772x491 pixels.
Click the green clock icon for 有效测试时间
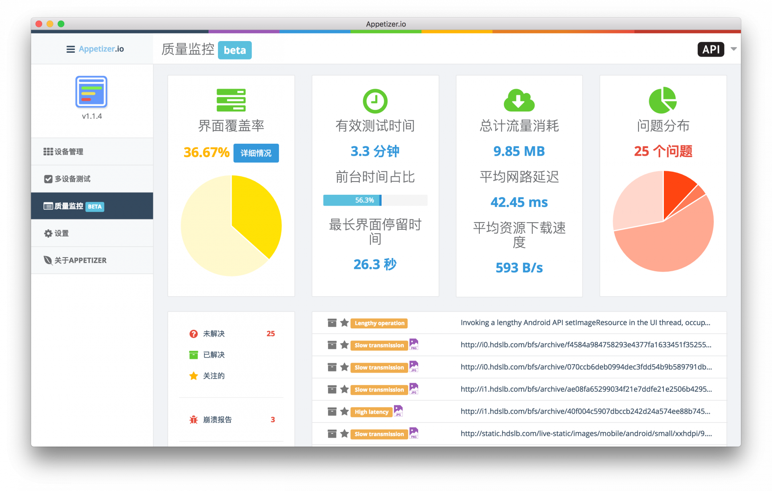tap(375, 101)
